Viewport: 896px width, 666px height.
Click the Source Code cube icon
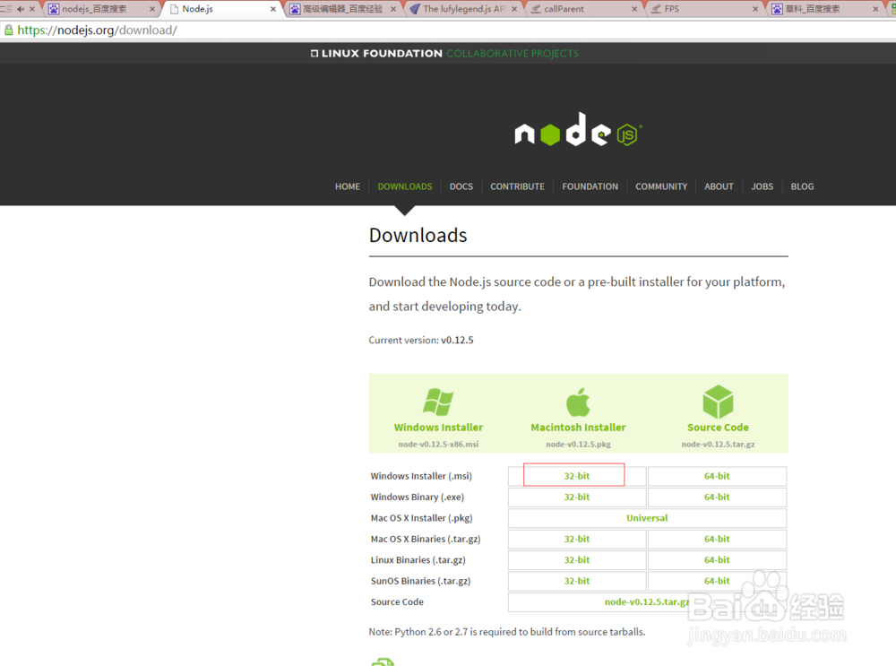tap(718, 402)
